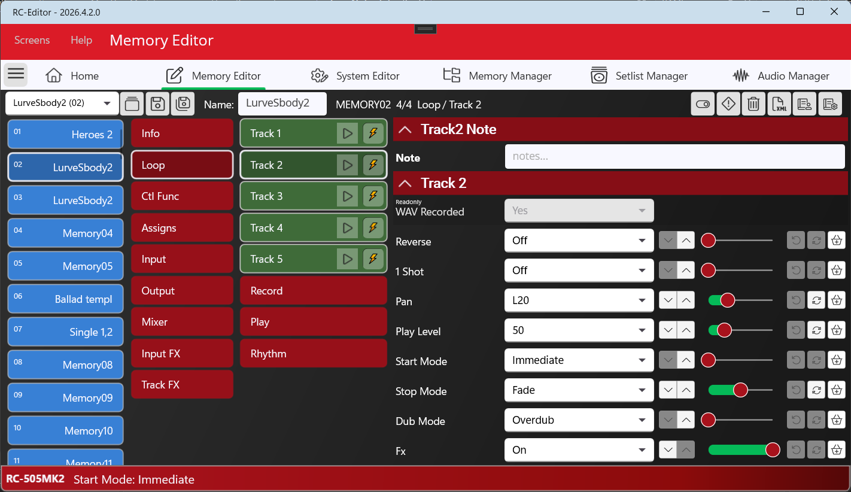Image resolution: width=851 pixels, height=492 pixels.
Task: Click the basket icon in the Fx row
Action: pyautogui.click(x=837, y=450)
